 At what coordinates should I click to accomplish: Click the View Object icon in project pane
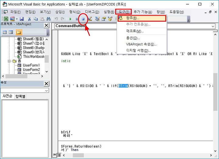pos(11,32)
